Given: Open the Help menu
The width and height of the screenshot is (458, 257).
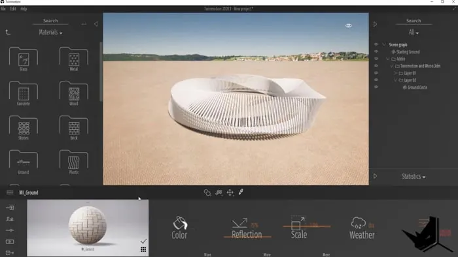Looking at the screenshot, I should click(24, 8).
